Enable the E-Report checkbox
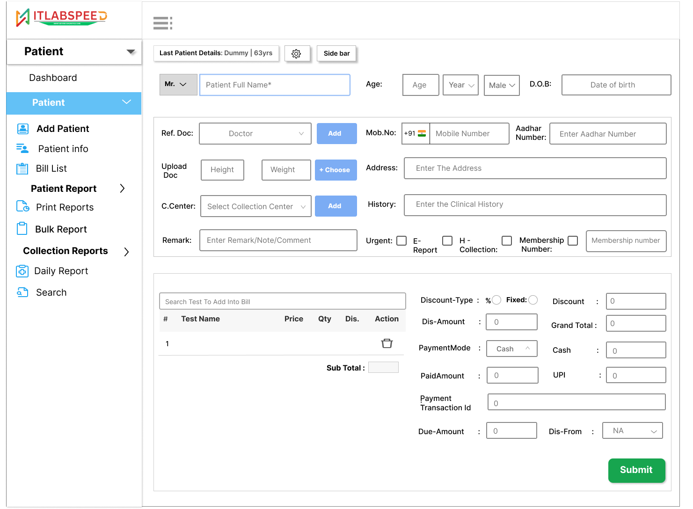 pos(447,240)
